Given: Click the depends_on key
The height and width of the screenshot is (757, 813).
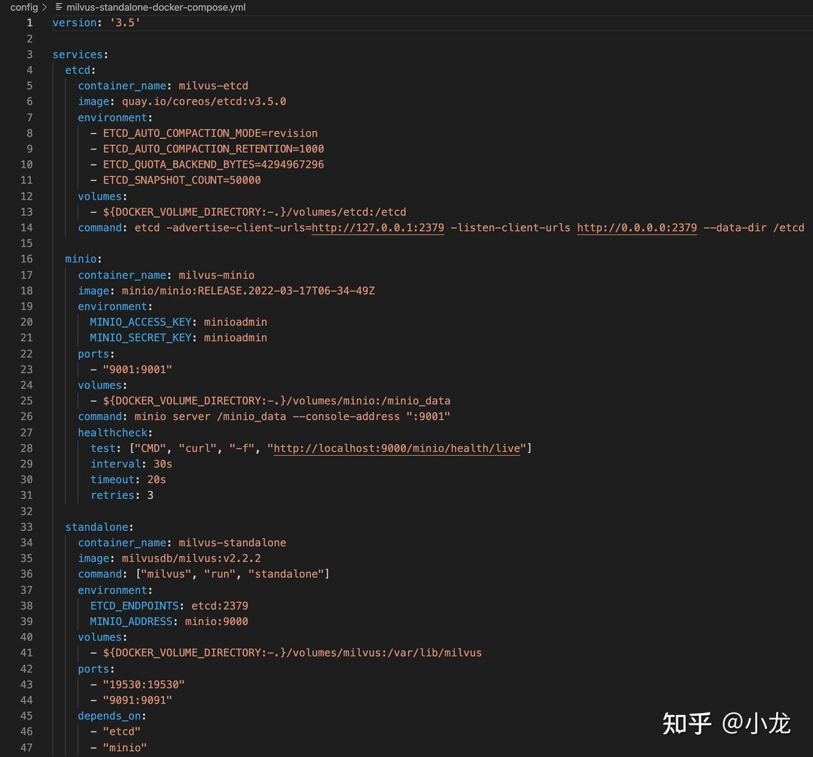Looking at the screenshot, I should click(109, 716).
